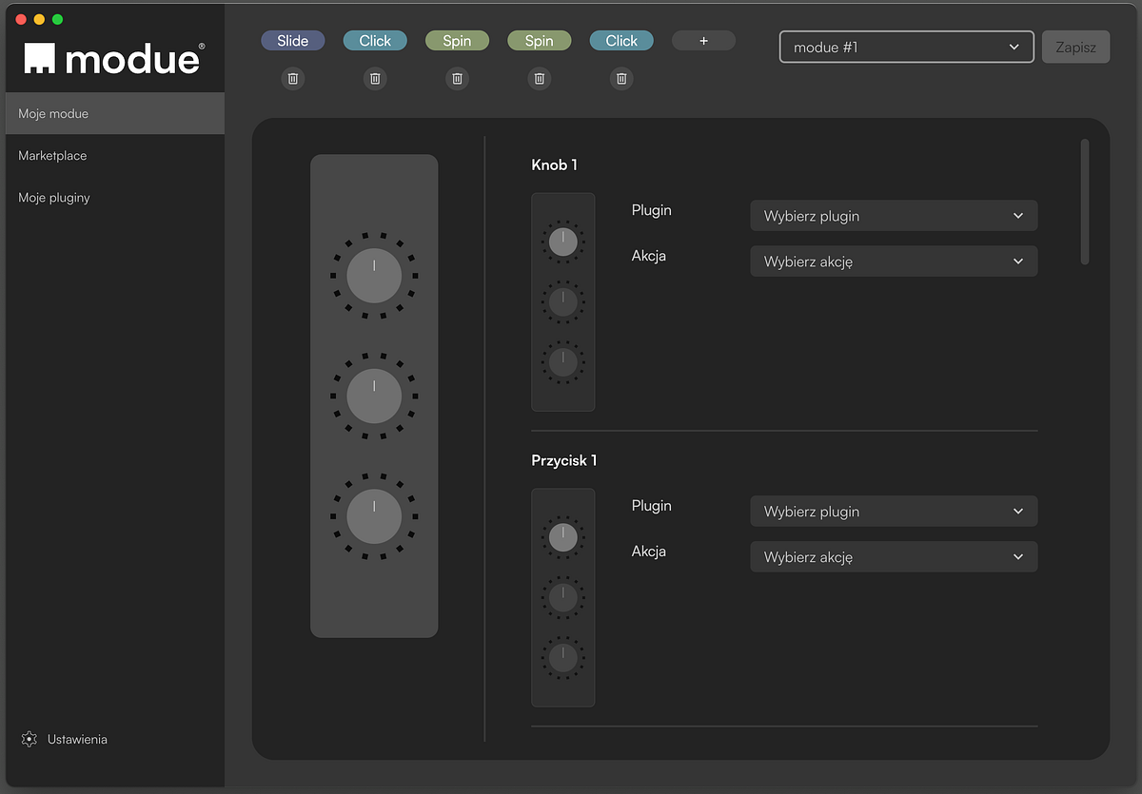Adjust the top knob in the Knob 1 panel

click(x=562, y=242)
